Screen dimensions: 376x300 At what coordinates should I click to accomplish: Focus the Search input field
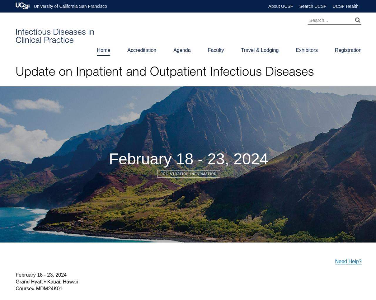point(330,20)
